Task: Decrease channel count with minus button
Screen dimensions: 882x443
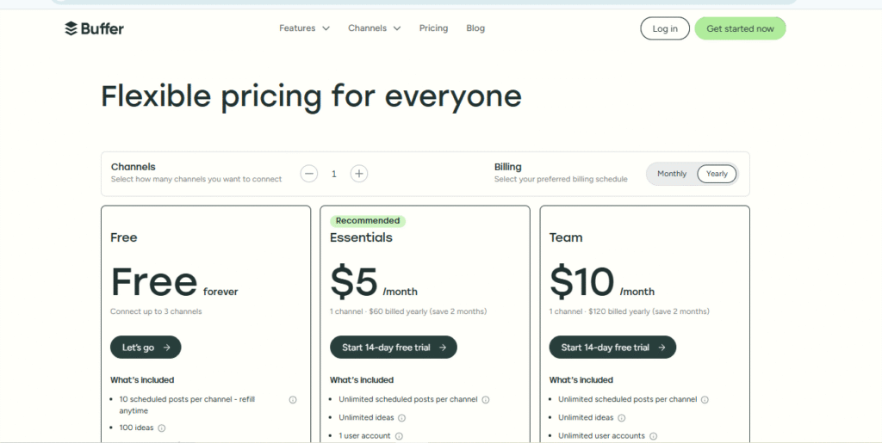Action: 309,174
